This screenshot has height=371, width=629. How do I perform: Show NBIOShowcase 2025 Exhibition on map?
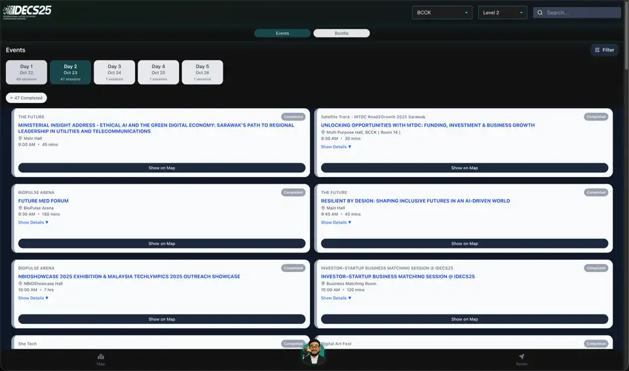pyautogui.click(x=162, y=319)
